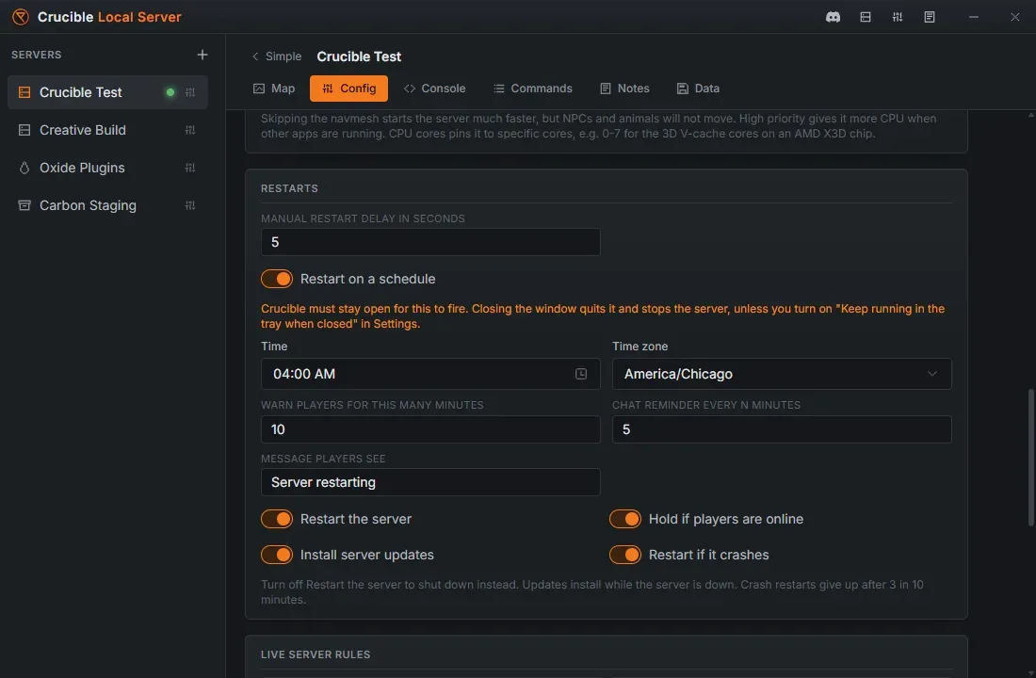Click the RESTARTS section heading
Viewport: 1036px width, 678px height.
pos(289,188)
